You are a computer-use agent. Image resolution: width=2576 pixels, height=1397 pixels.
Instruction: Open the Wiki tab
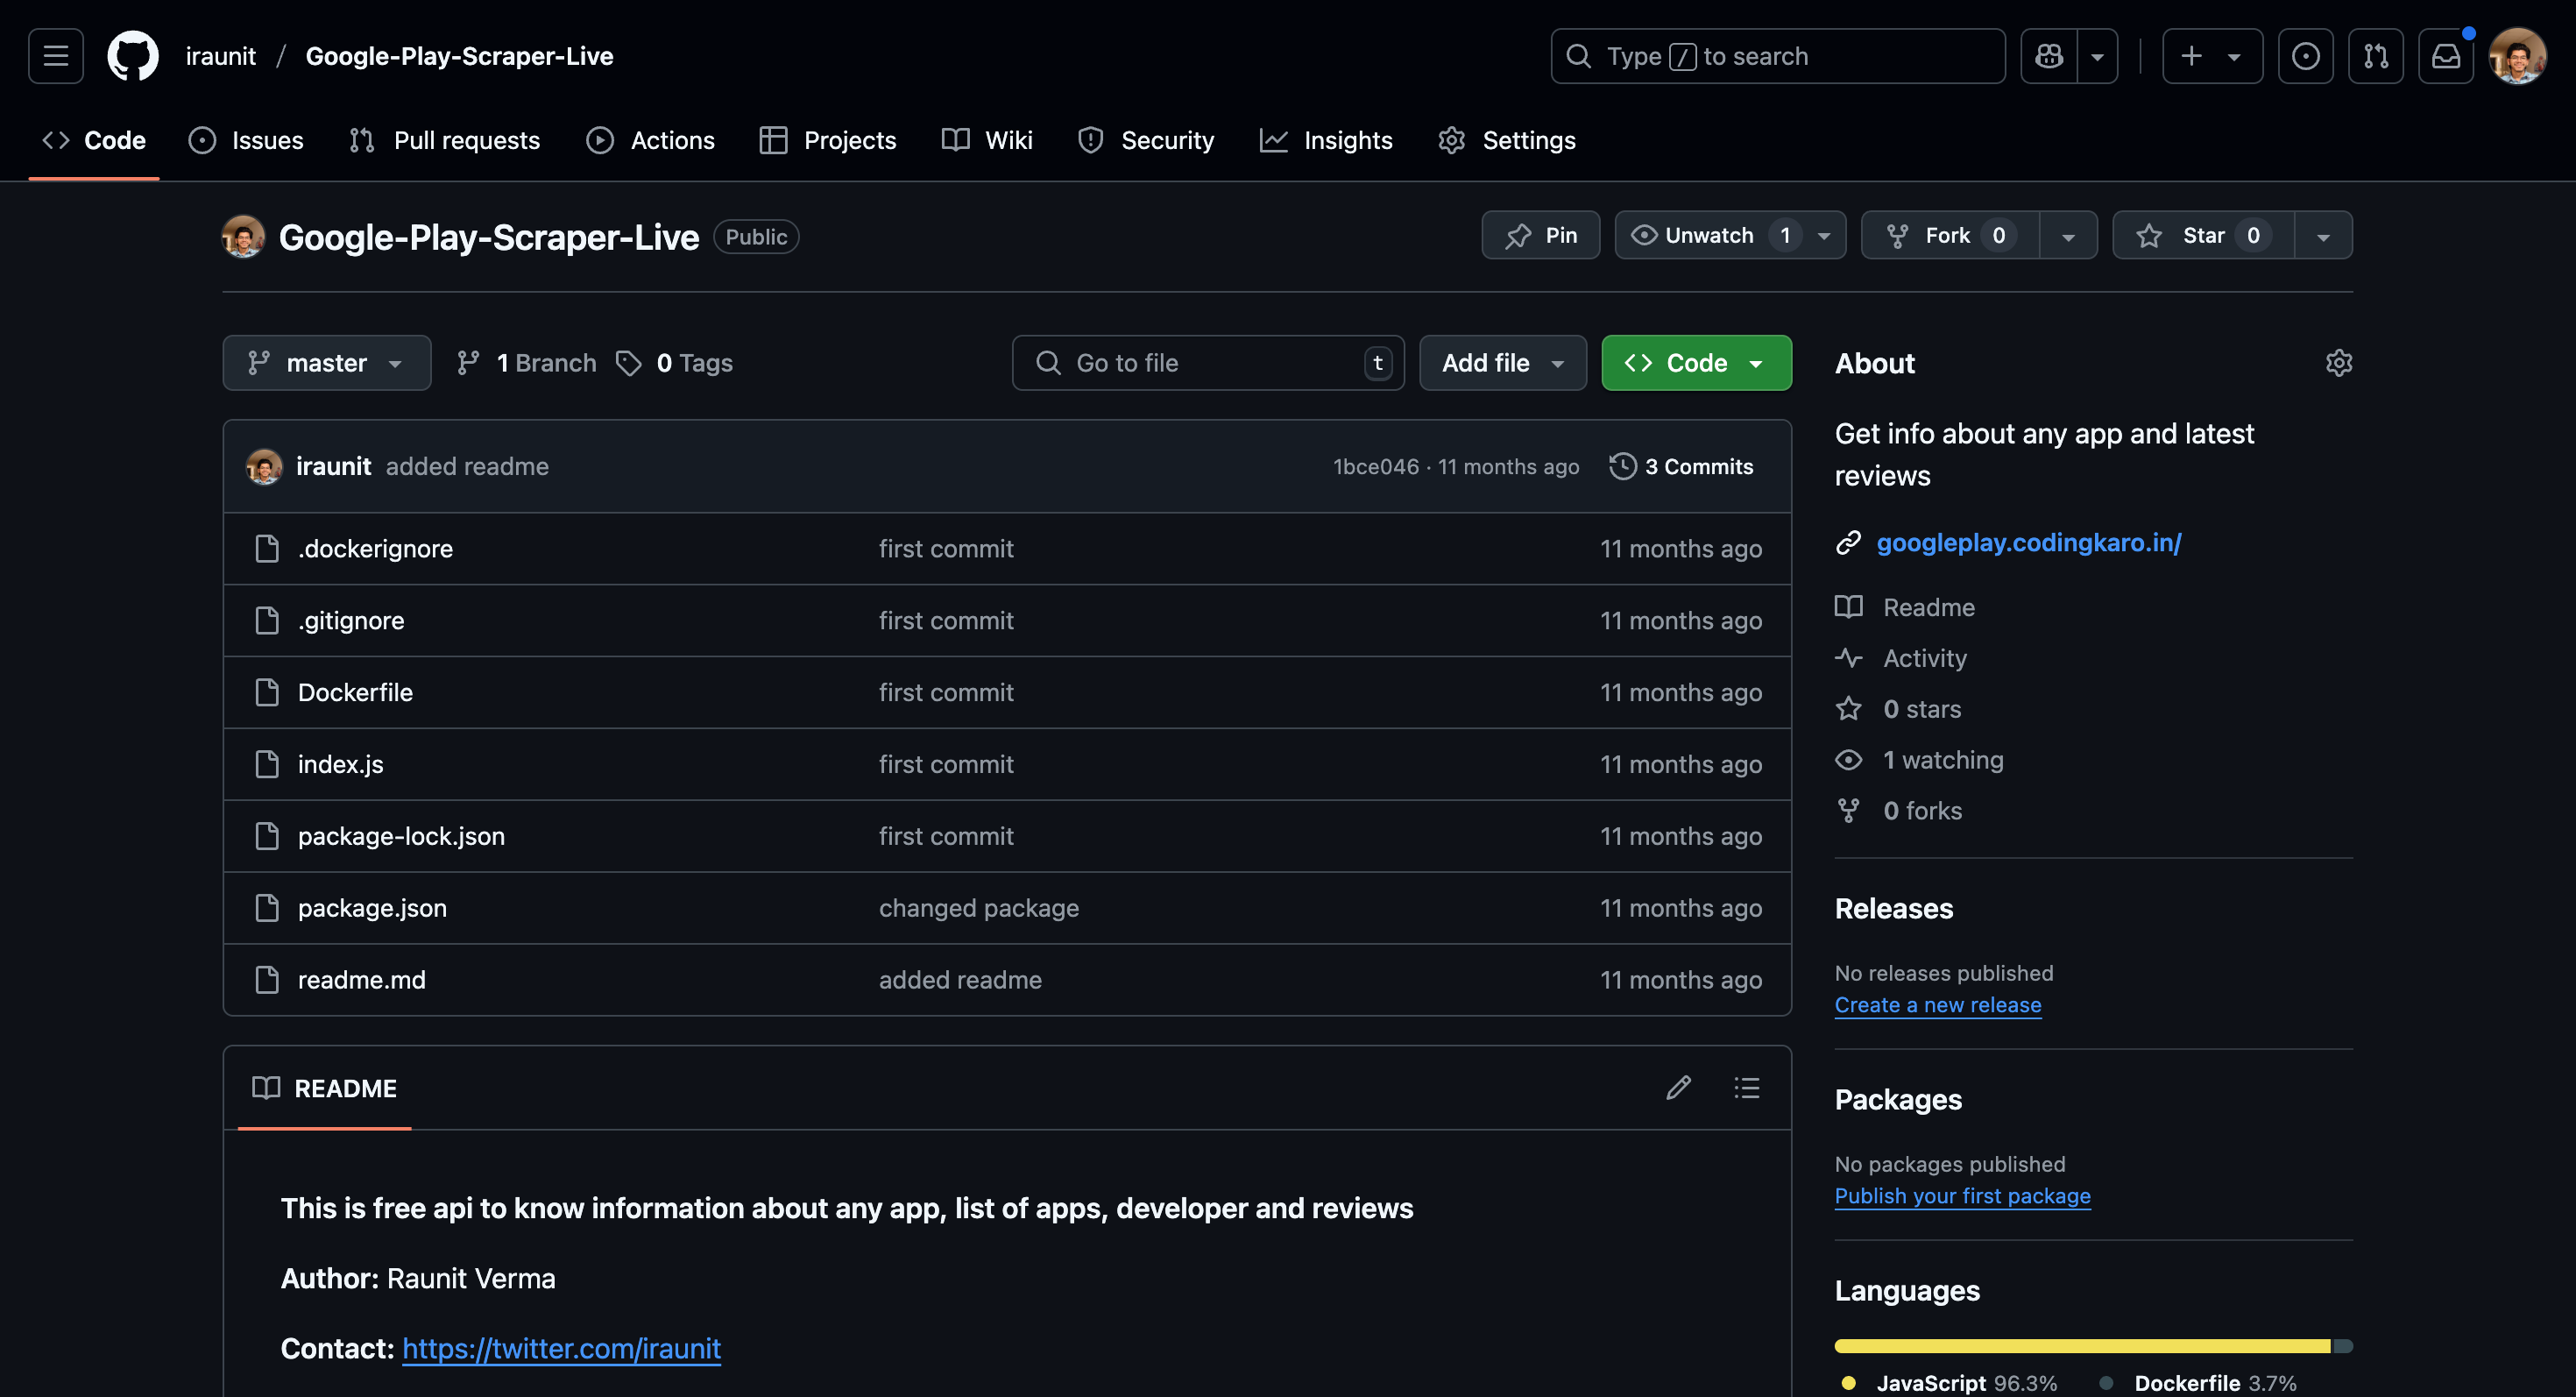coord(987,140)
